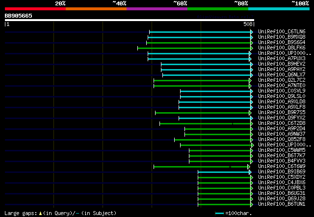Image resolution: width=314 pixels, height=217 pixels.
Task: Click the UniRef100_C6T2D8 label
Action: pos(282,123)
